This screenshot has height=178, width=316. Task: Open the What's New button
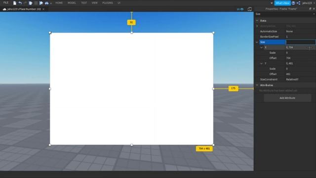[282, 3]
